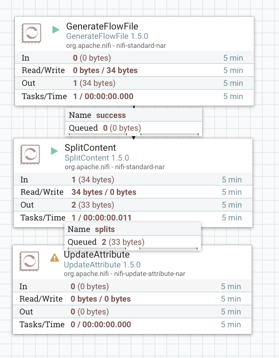Click the 5 min label in UpdateAttribute Tasks/Time row
Viewport: 279px width, 358px height.
[231, 324]
